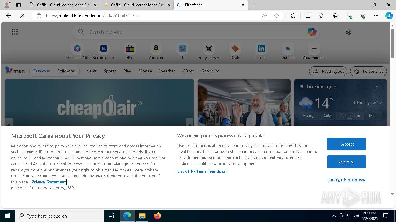Open Manage Preferences link
Screen dimensions: 396x222
346,179
